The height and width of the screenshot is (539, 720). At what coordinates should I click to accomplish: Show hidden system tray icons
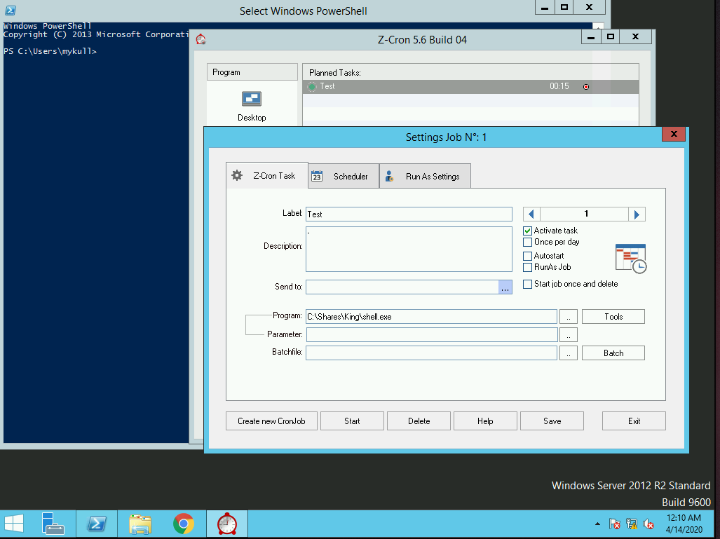597,524
